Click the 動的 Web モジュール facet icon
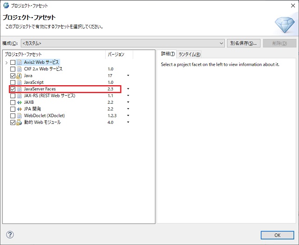The height and width of the screenshot is (245, 299). (x=19, y=122)
